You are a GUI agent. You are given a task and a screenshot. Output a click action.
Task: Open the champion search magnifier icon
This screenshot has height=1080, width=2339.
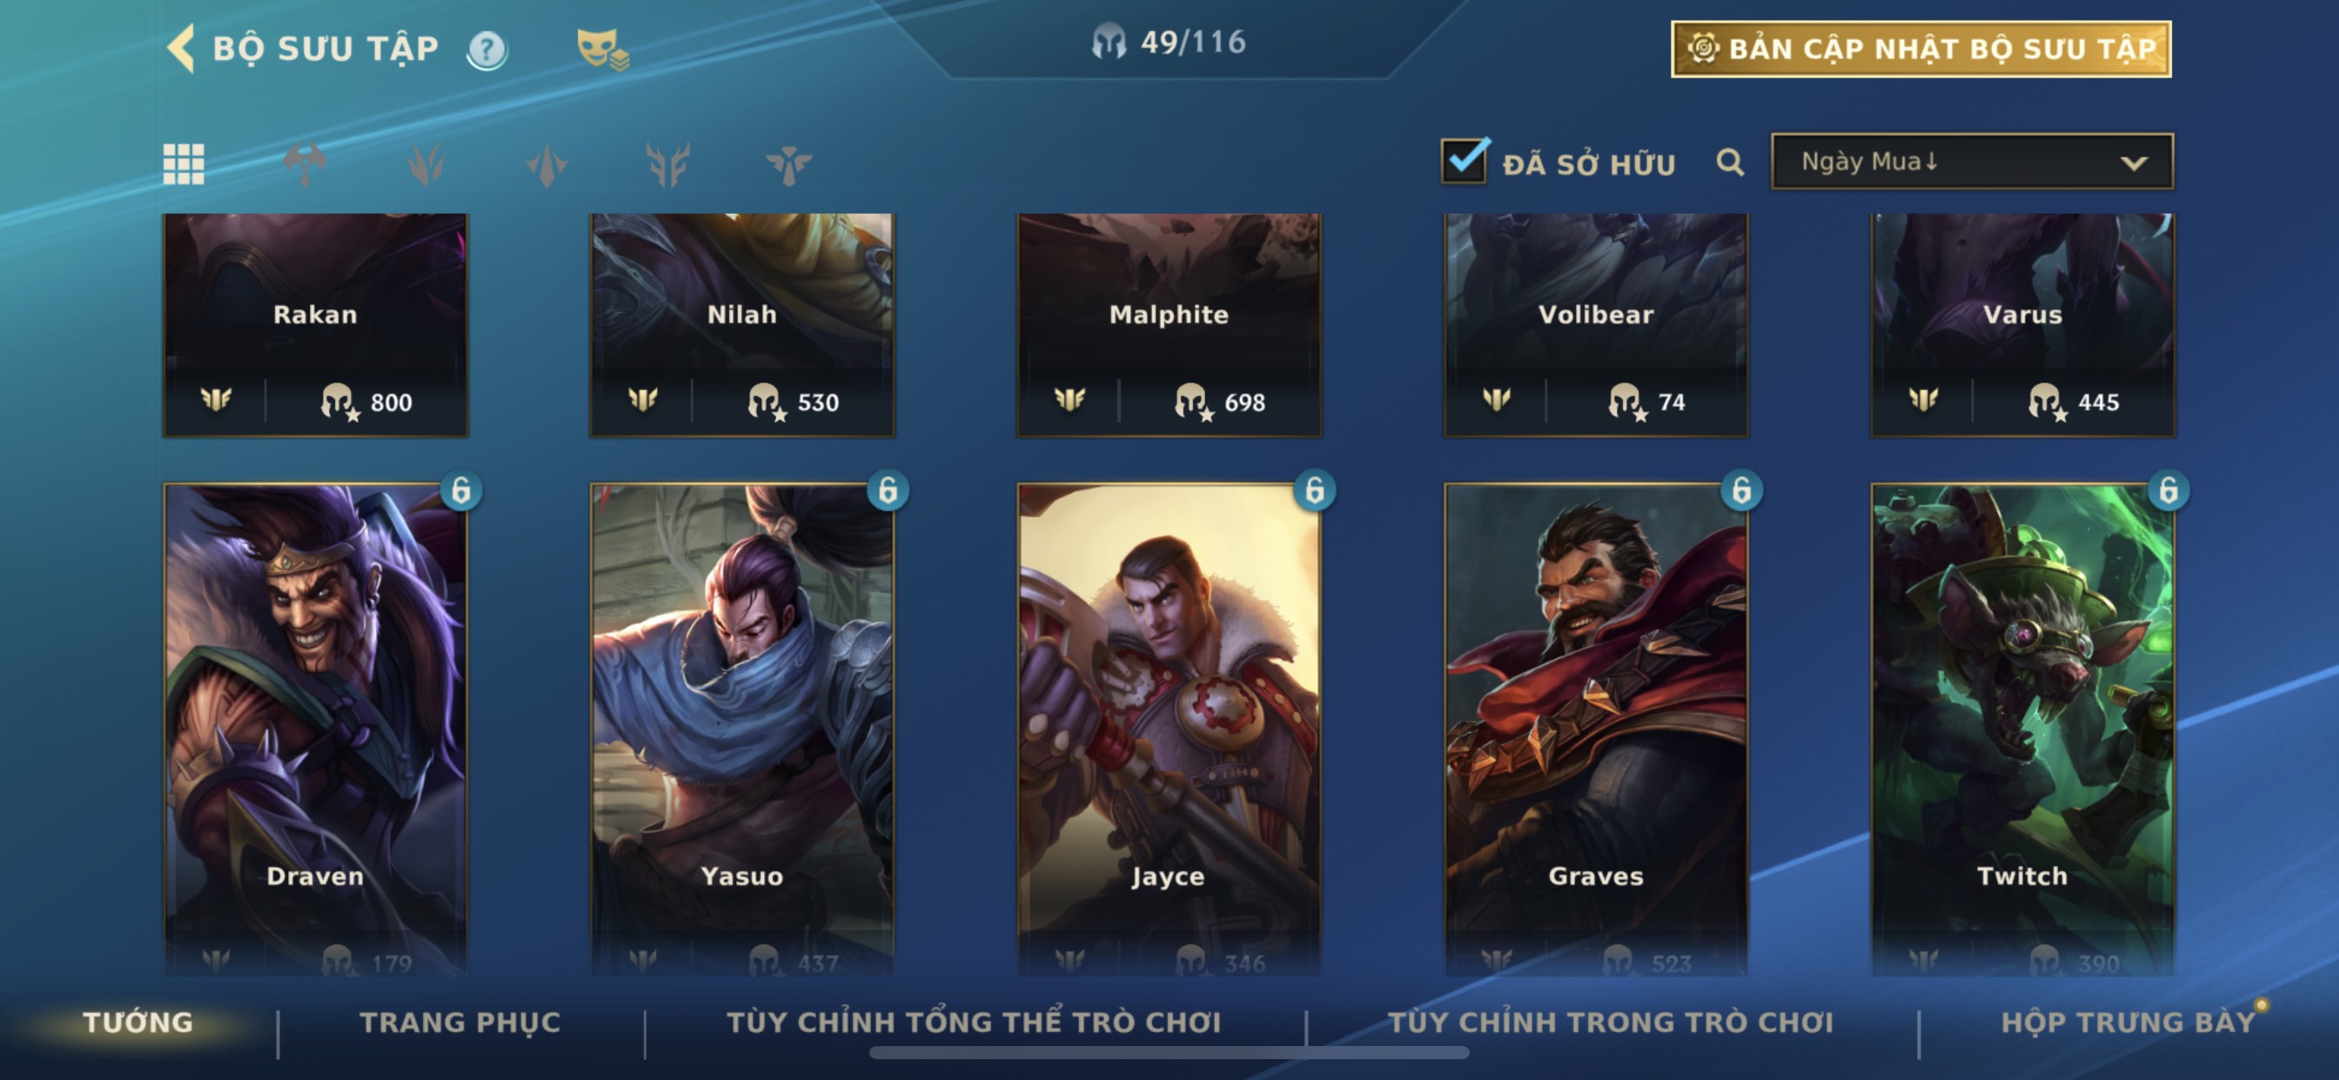[x=1730, y=163]
